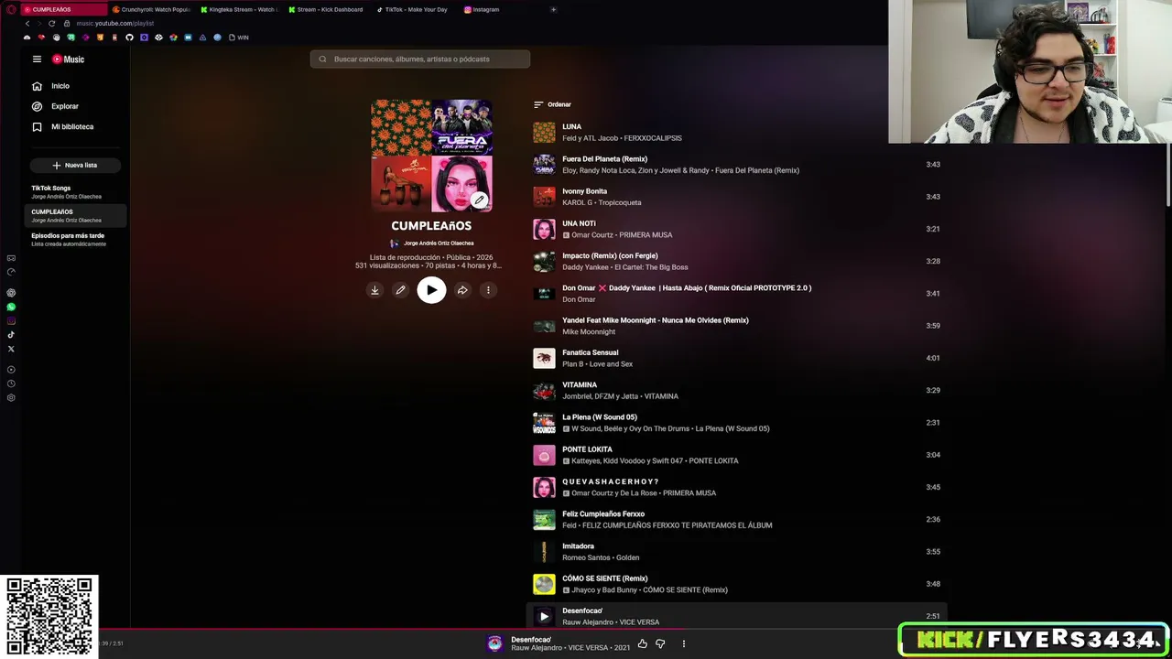1172x659 pixels.
Task: Open the GitHub bookmark icon
Action: coord(129,38)
